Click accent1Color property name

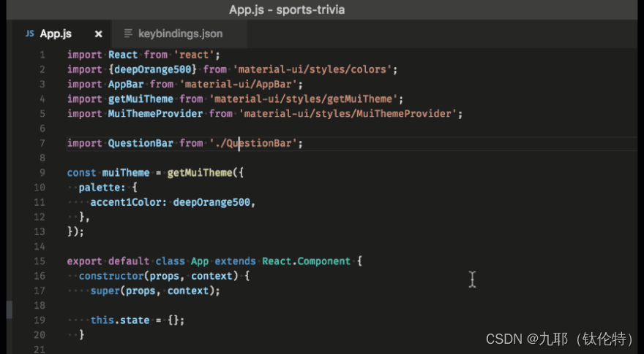126,202
